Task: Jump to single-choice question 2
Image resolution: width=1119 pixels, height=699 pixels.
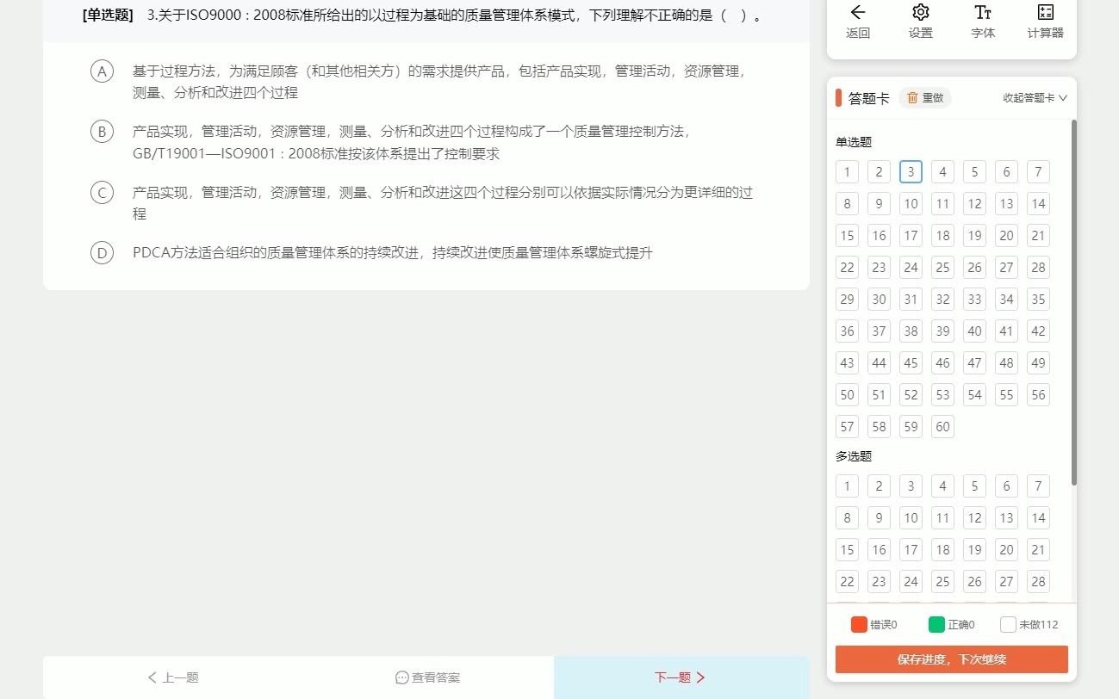Action: pos(879,171)
